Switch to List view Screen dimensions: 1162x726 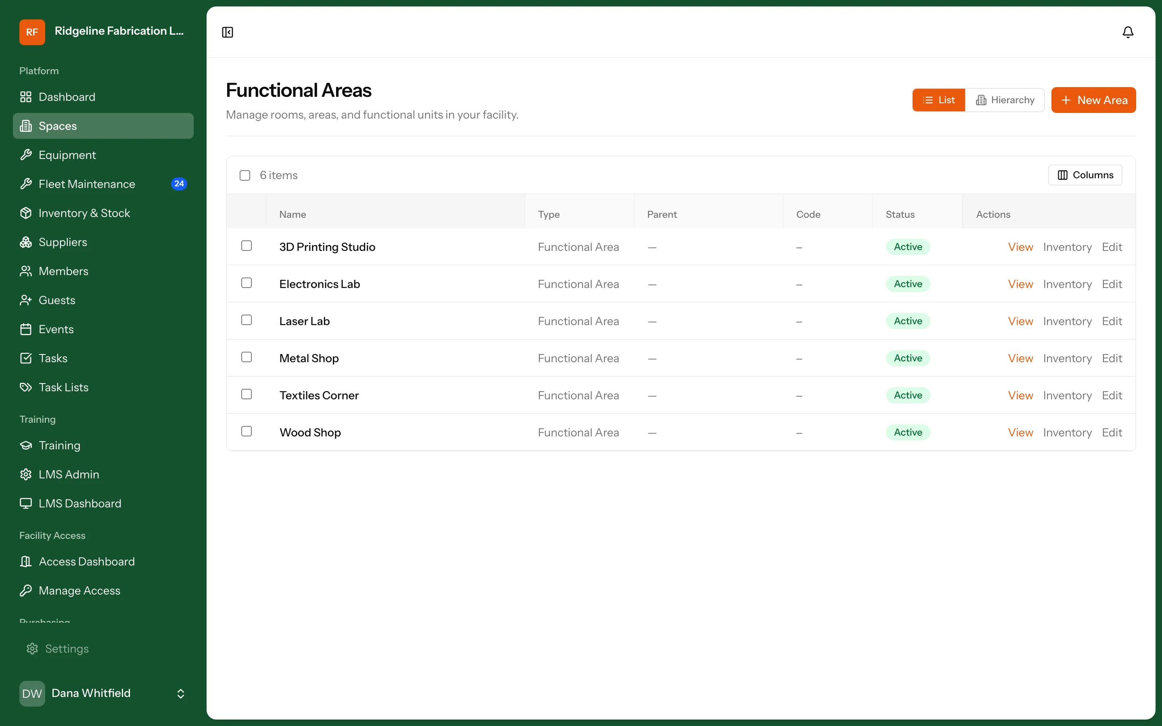[939, 100]
